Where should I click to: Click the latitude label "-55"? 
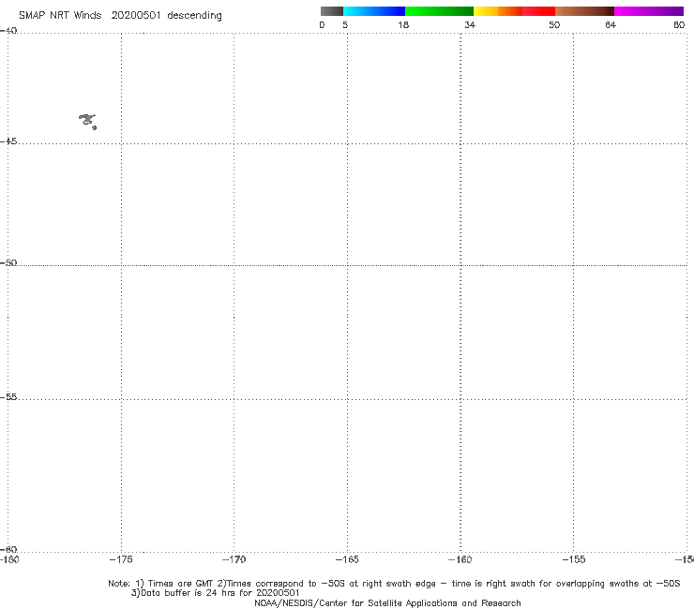pyautogui.click(x=8, y=396)
